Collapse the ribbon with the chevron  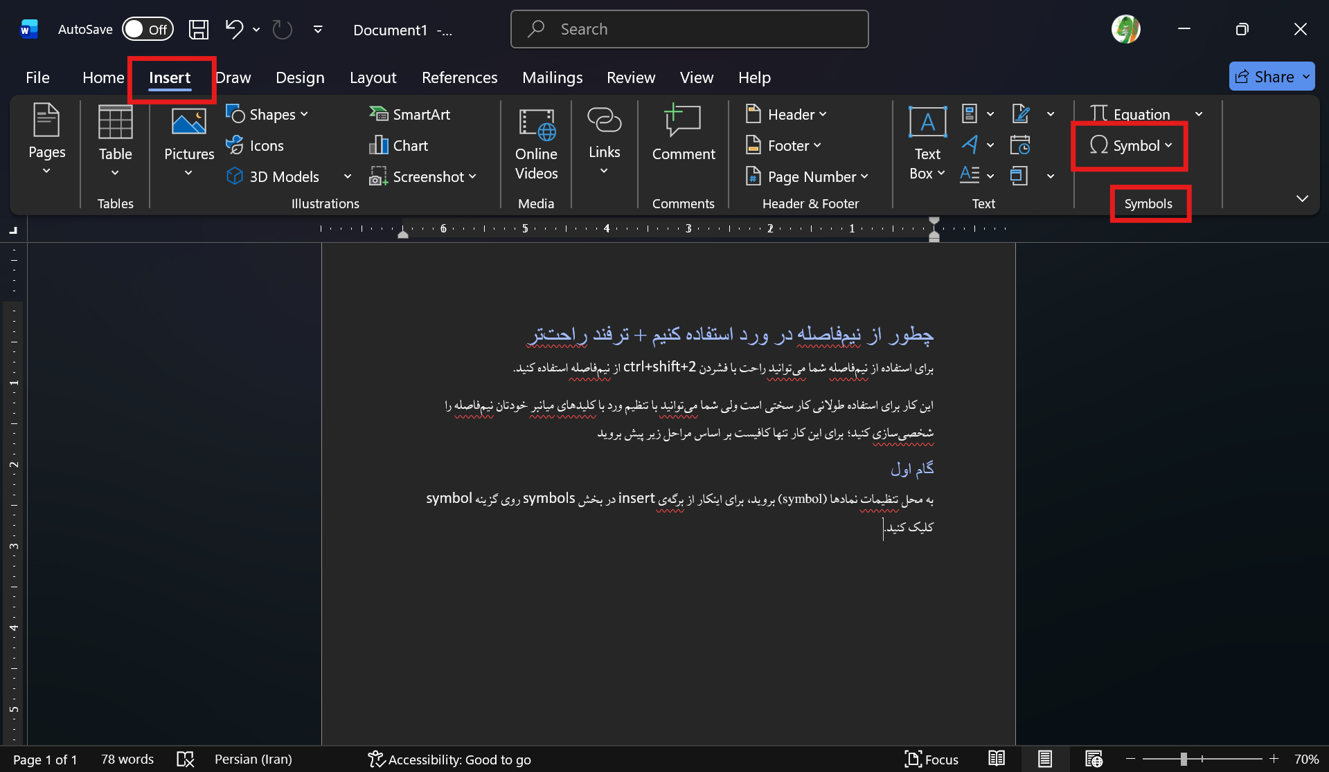coord(1302,199)
